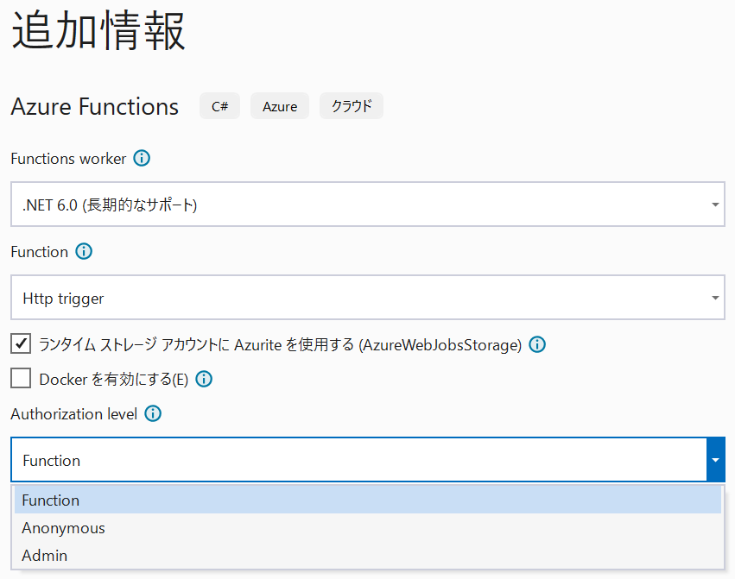The image size is (735, 579).
Task: Open the Functions worker info icon
Action: click(x=142, y=159)
